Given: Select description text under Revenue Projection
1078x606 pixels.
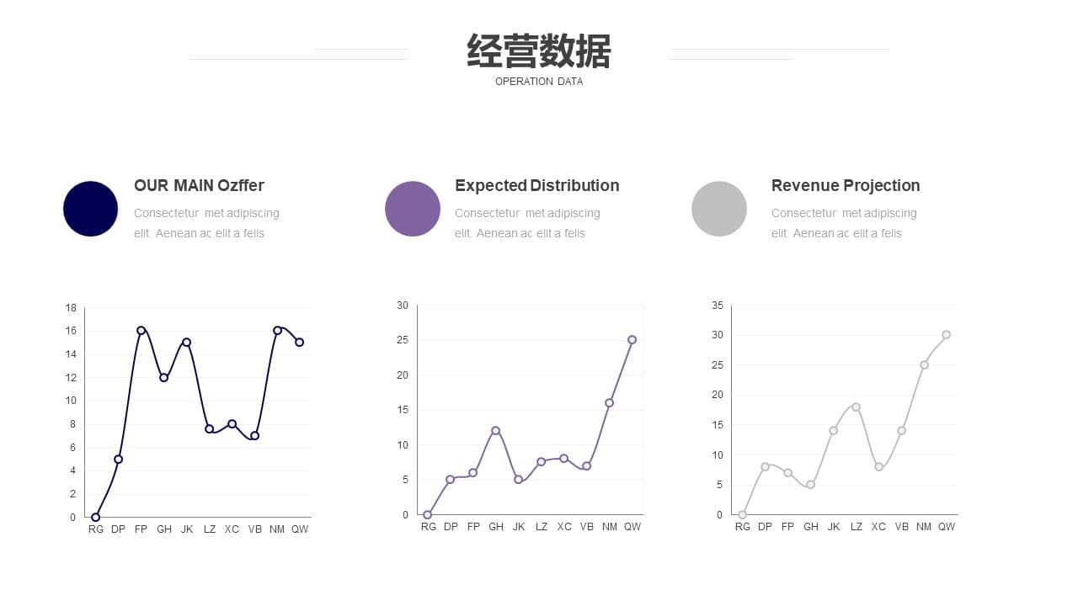Looking at the screenshot, I should click(x=844, y=223).
